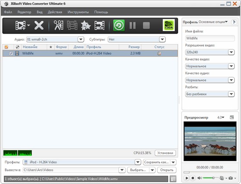This screenshot has width=241, height=184.
Task: Click the Открыть button
Action: click(x=167, y=170)
